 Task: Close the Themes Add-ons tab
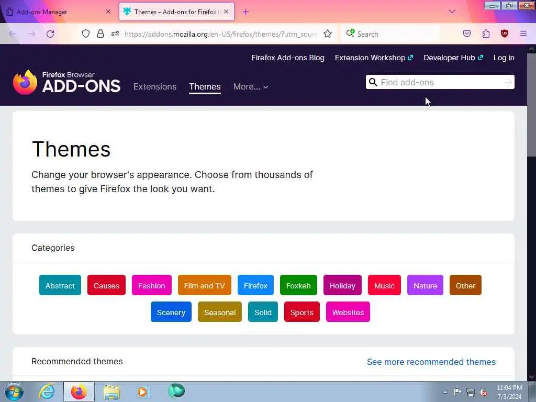226,12
